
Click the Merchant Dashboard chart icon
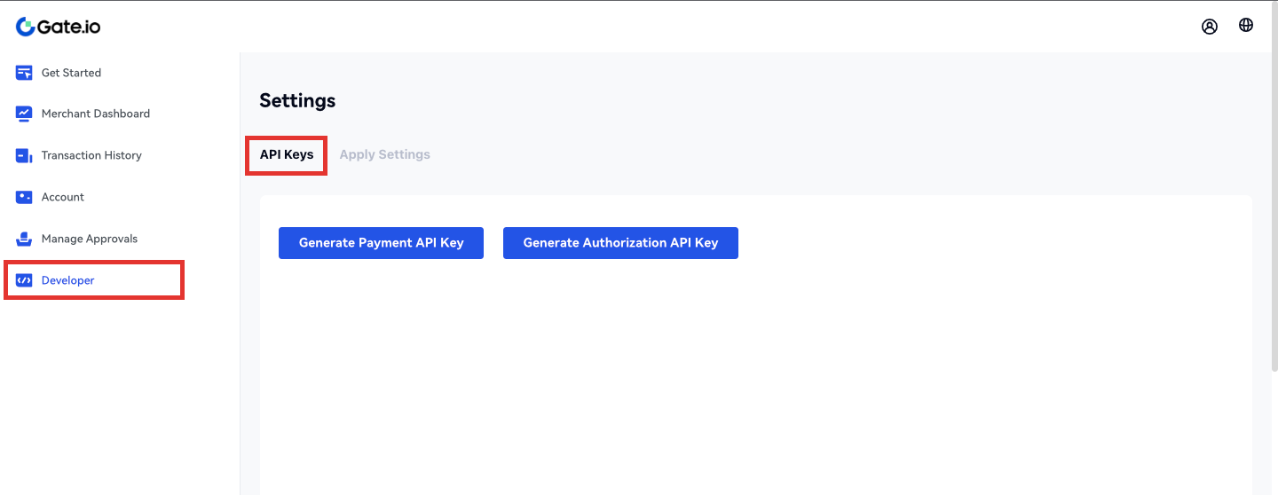pos(24,114)
